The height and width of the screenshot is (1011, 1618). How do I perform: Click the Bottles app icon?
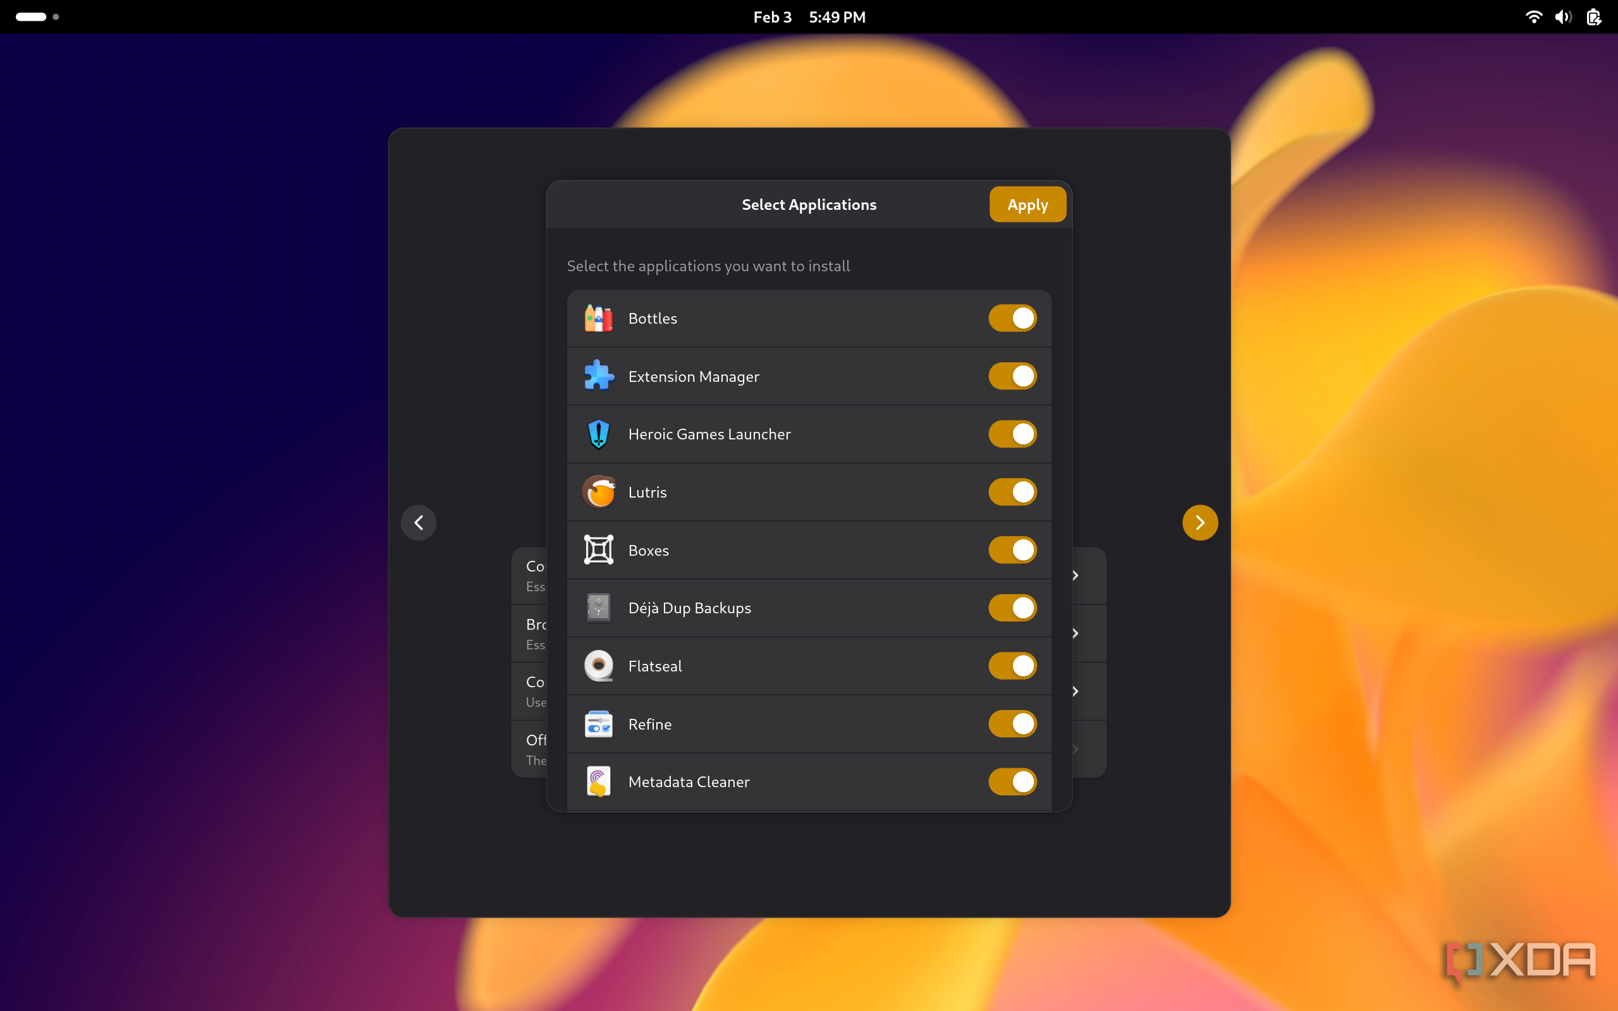pyautogui.click(x=598, y=318)
